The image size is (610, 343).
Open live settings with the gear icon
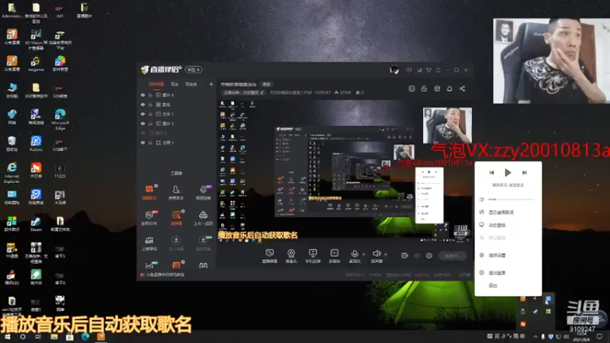[x=429, y=255]
